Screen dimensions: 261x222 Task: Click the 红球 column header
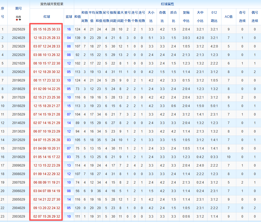(47, 17)
